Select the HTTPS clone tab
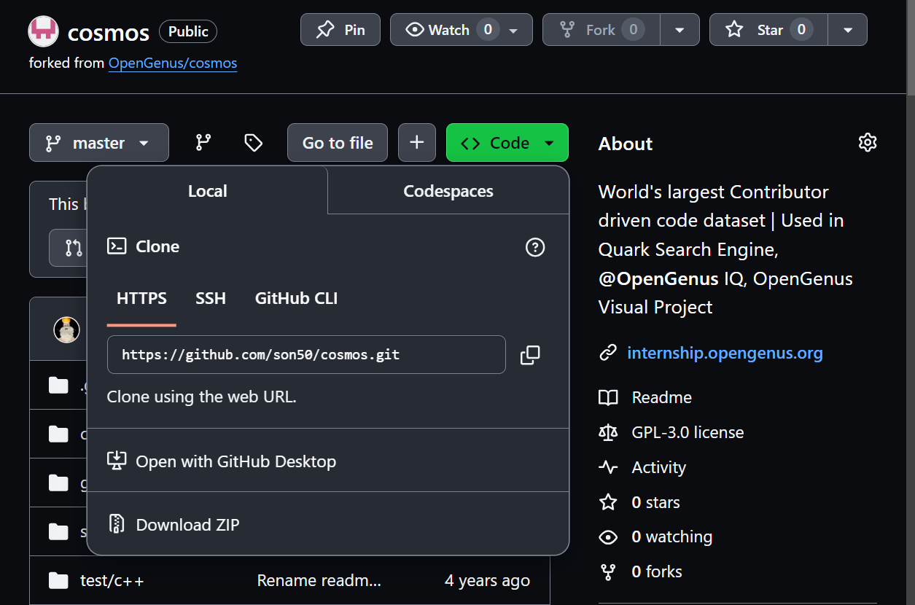Screen dimensions: 915x605 point(141,298)
